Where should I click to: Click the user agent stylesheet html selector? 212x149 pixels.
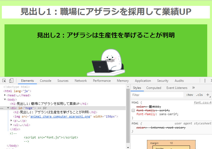[x=135, y=123]
